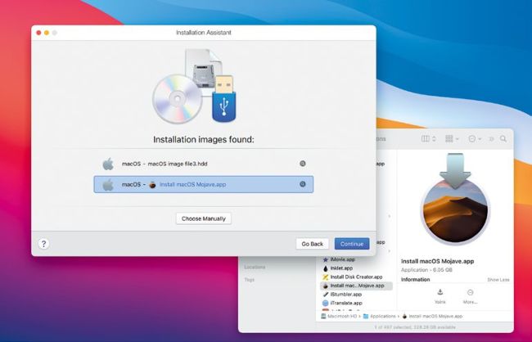Reveal macOS image file3.hdd with its magnifier icon

pyautogui.click(x=302, y=164)
